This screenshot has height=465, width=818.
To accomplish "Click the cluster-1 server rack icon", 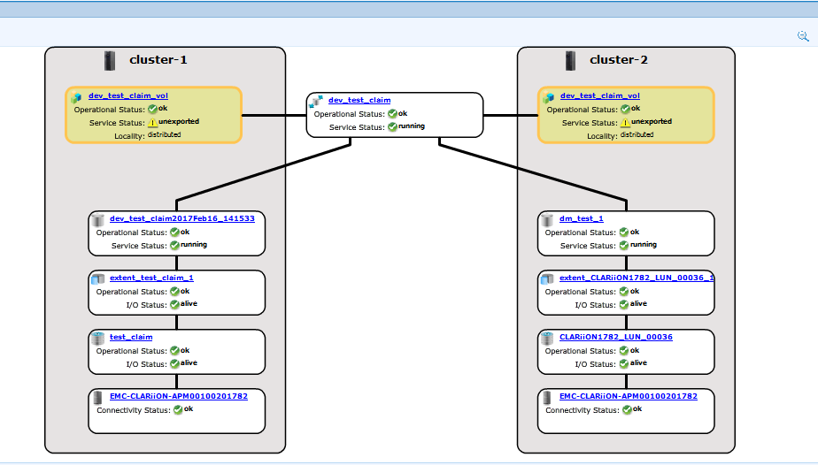I will point(110,60).
